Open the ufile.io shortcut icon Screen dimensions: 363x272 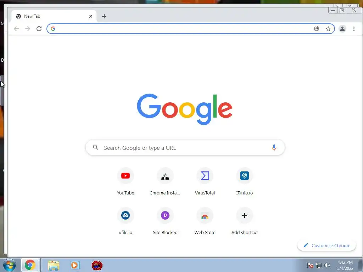pos(125,215)
